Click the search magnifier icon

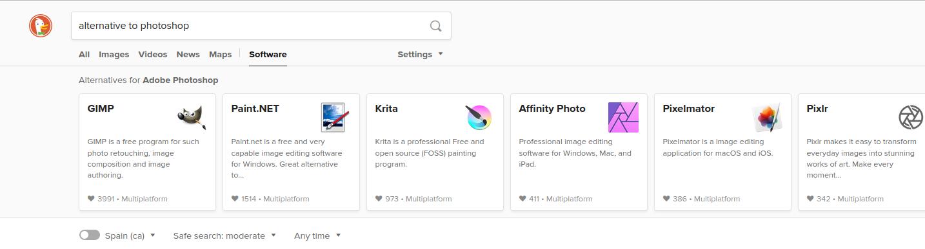[x=435, y=26]
